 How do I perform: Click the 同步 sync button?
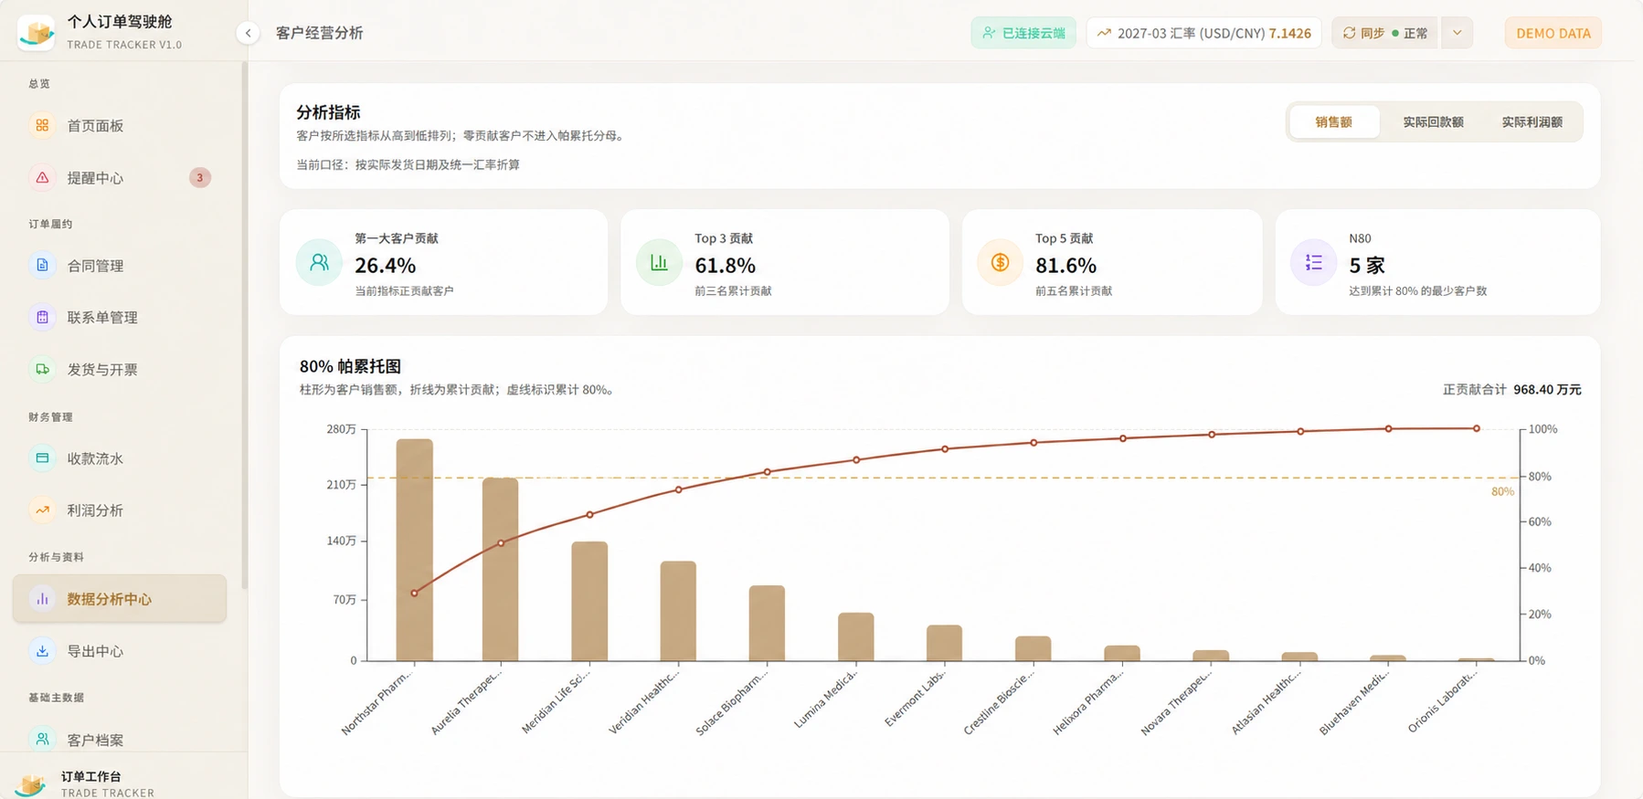click(x=1386, y=33)
